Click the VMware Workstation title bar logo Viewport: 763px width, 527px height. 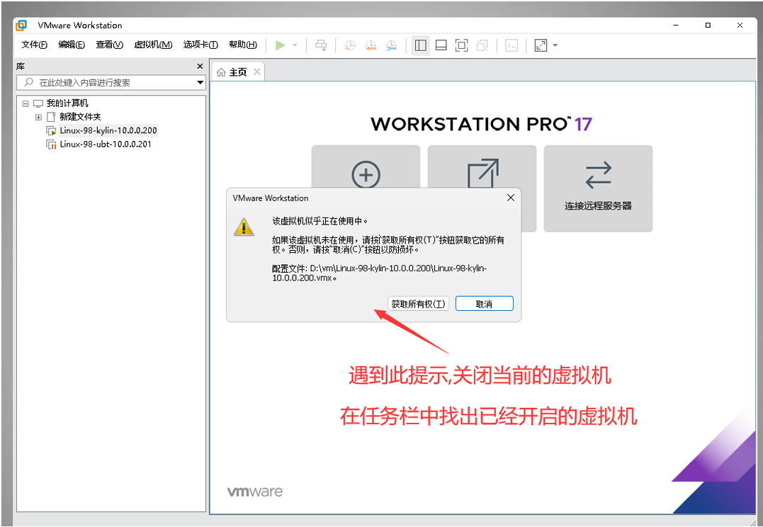click(21, 25)
